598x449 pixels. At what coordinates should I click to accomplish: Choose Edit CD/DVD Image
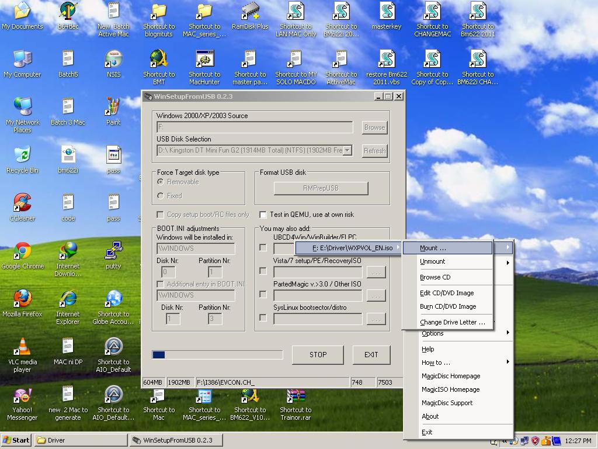click(448, 293)
